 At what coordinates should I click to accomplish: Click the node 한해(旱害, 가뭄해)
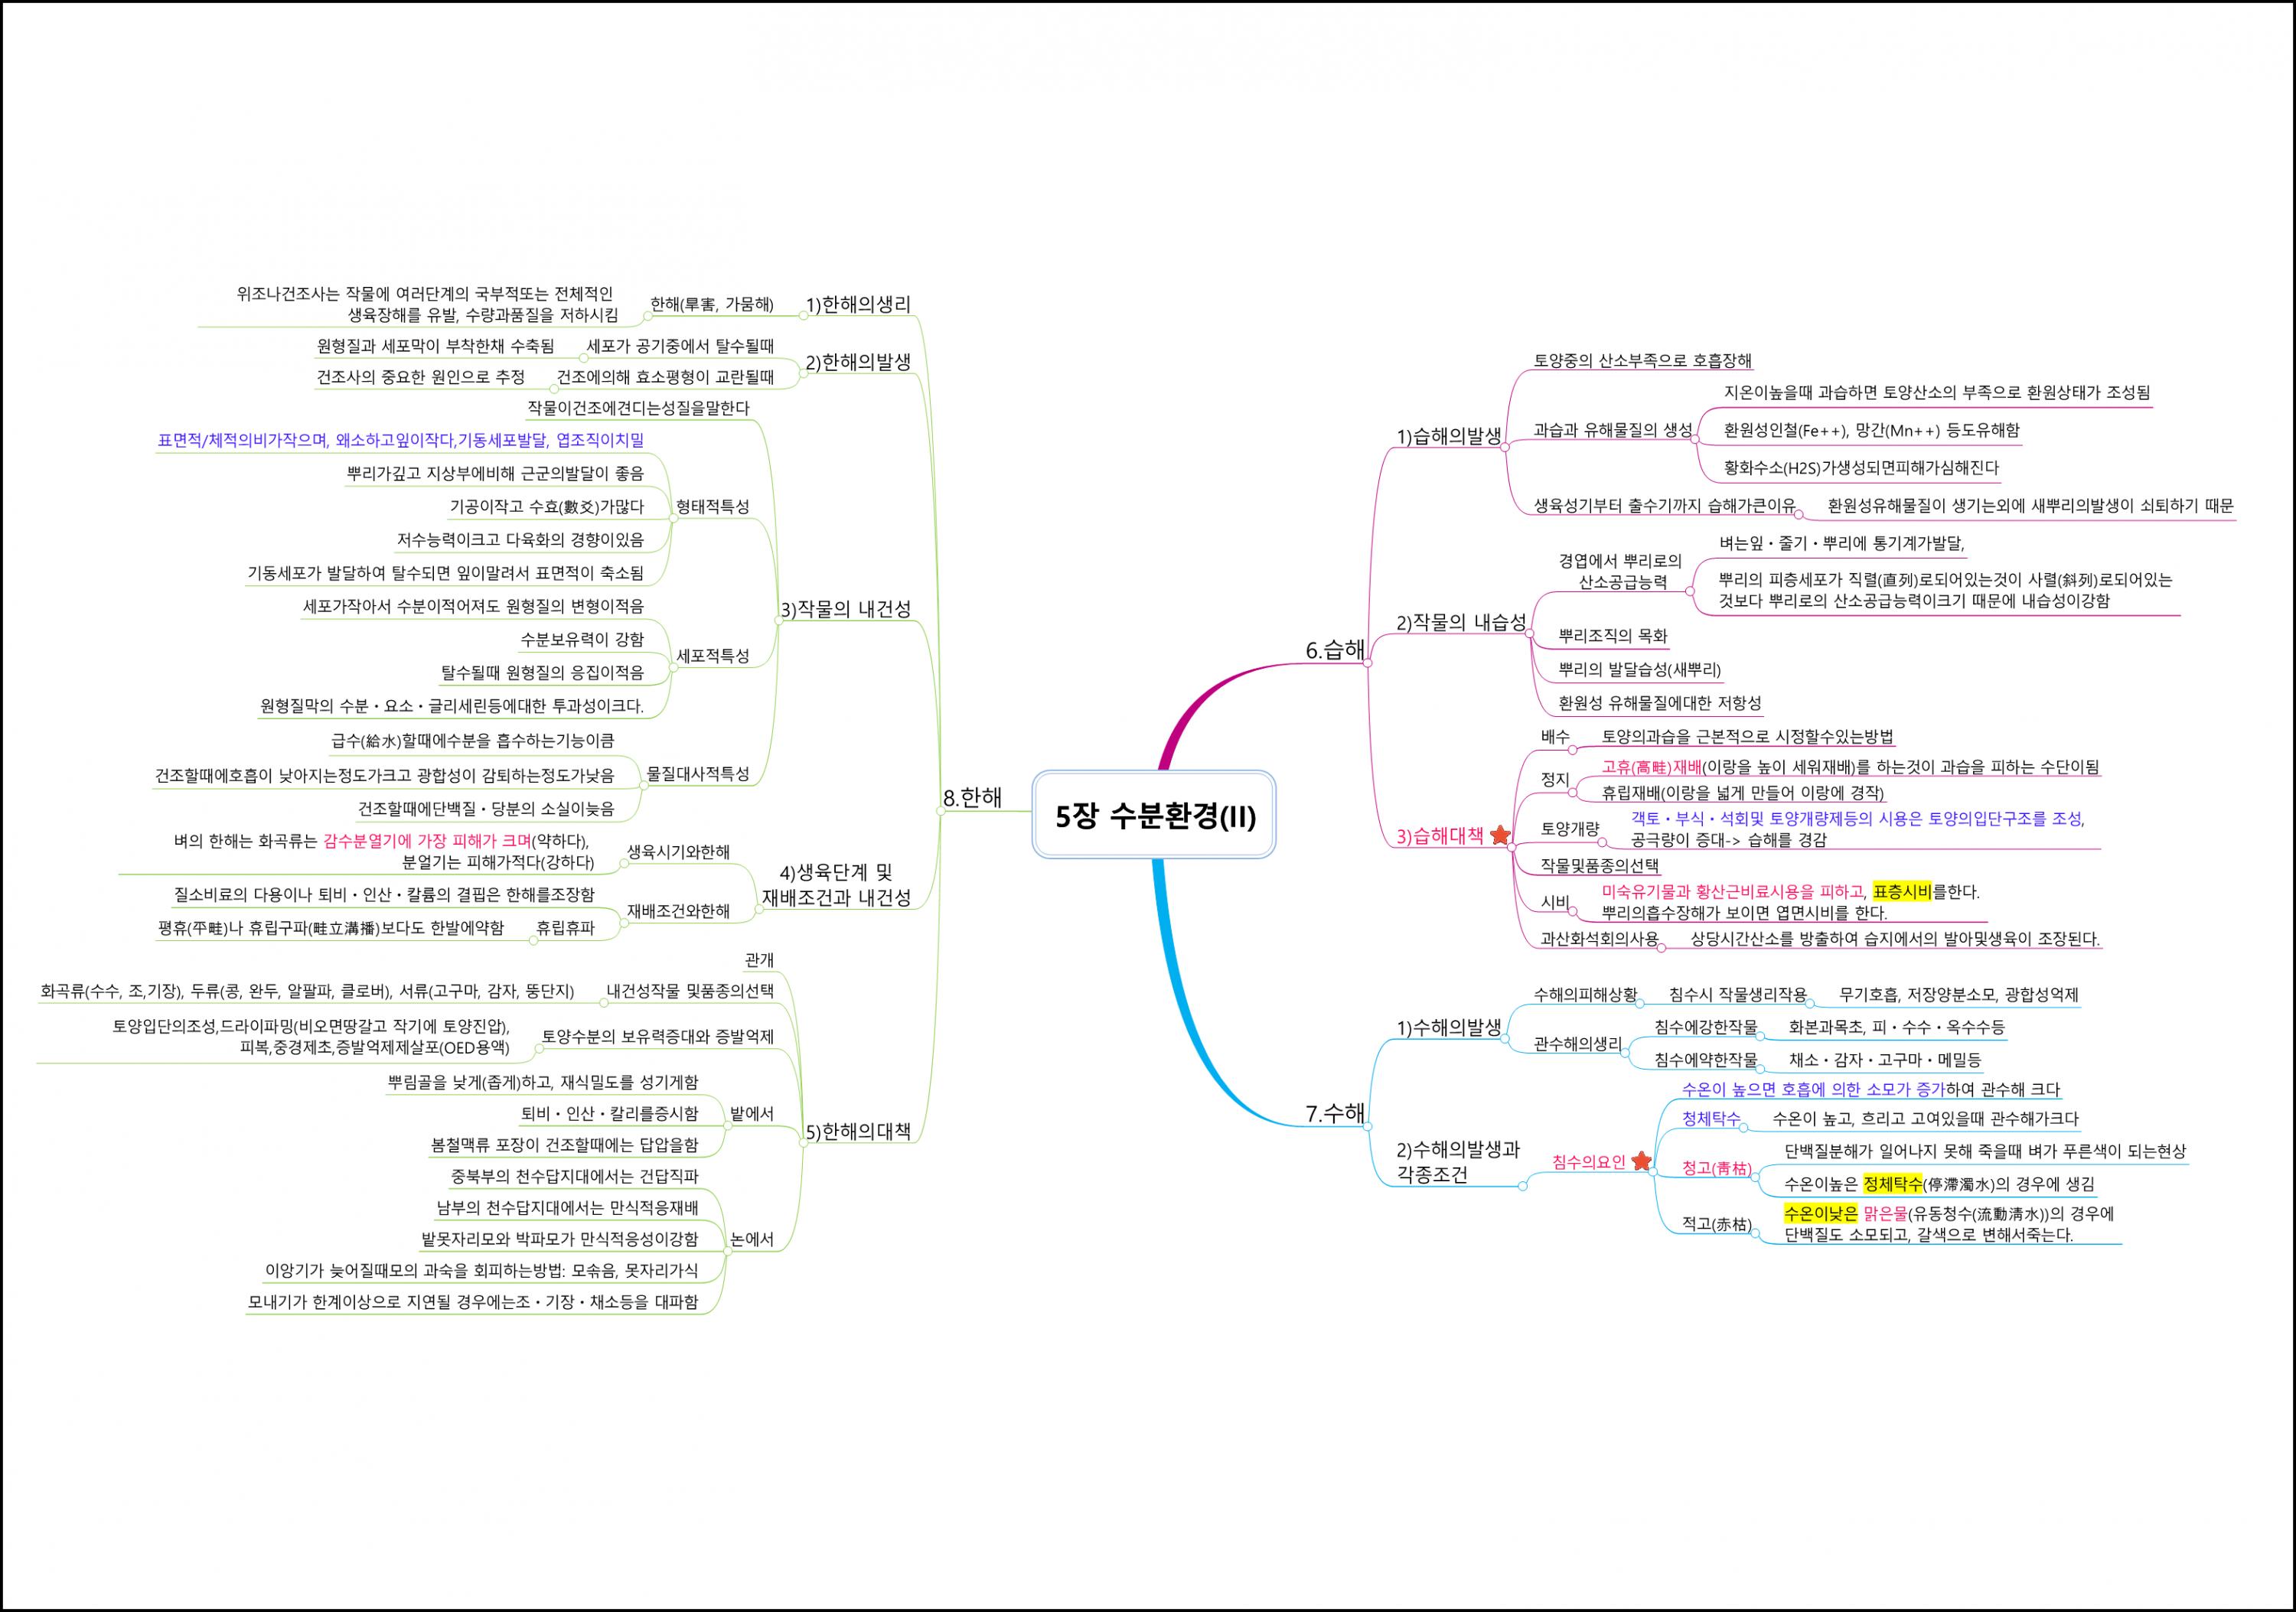[x=712, y=304]
